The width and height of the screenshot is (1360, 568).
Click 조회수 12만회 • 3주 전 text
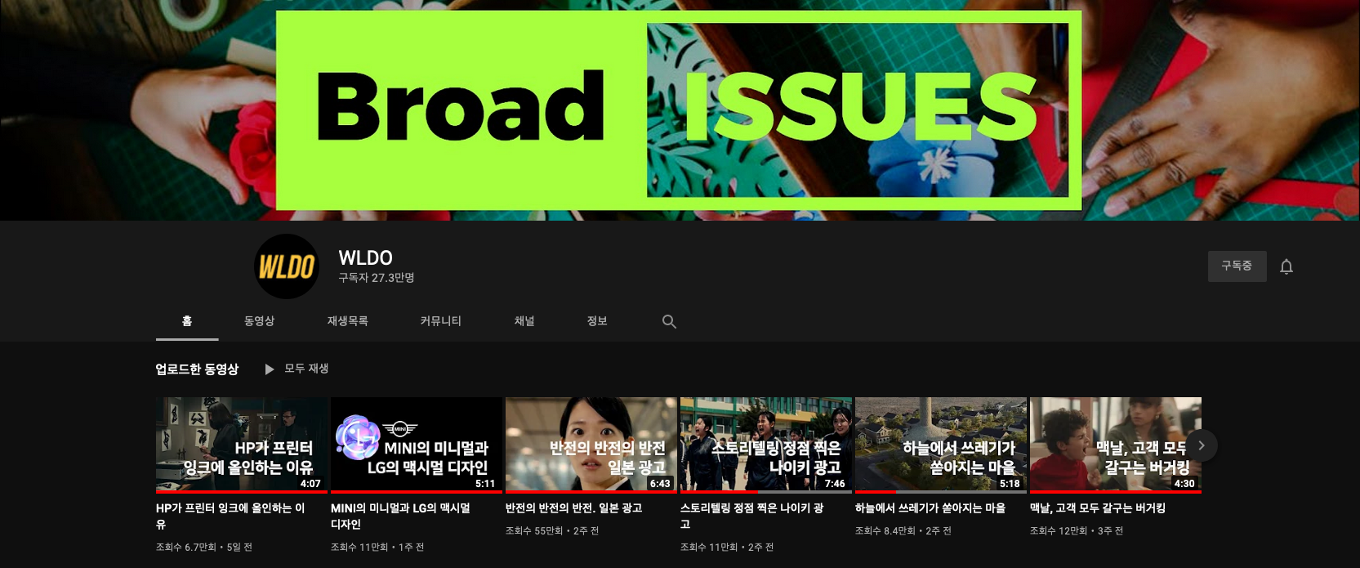pyautogui.click(x=1076, y=530)
